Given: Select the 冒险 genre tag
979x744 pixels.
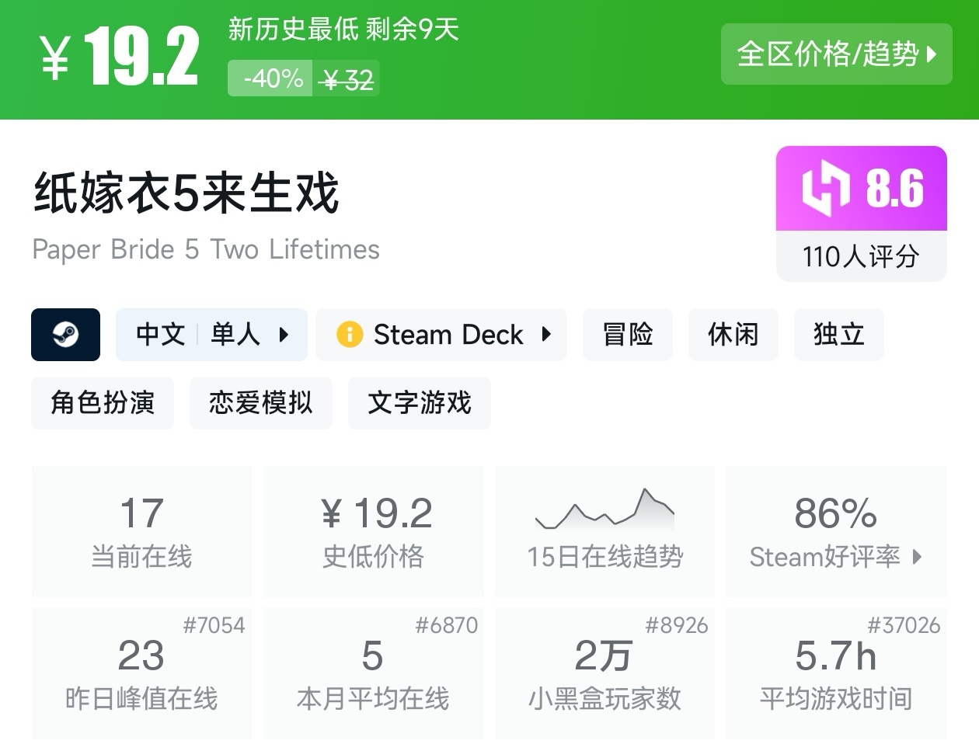Looking at the screenshot, I should click(x=627, y=335).
